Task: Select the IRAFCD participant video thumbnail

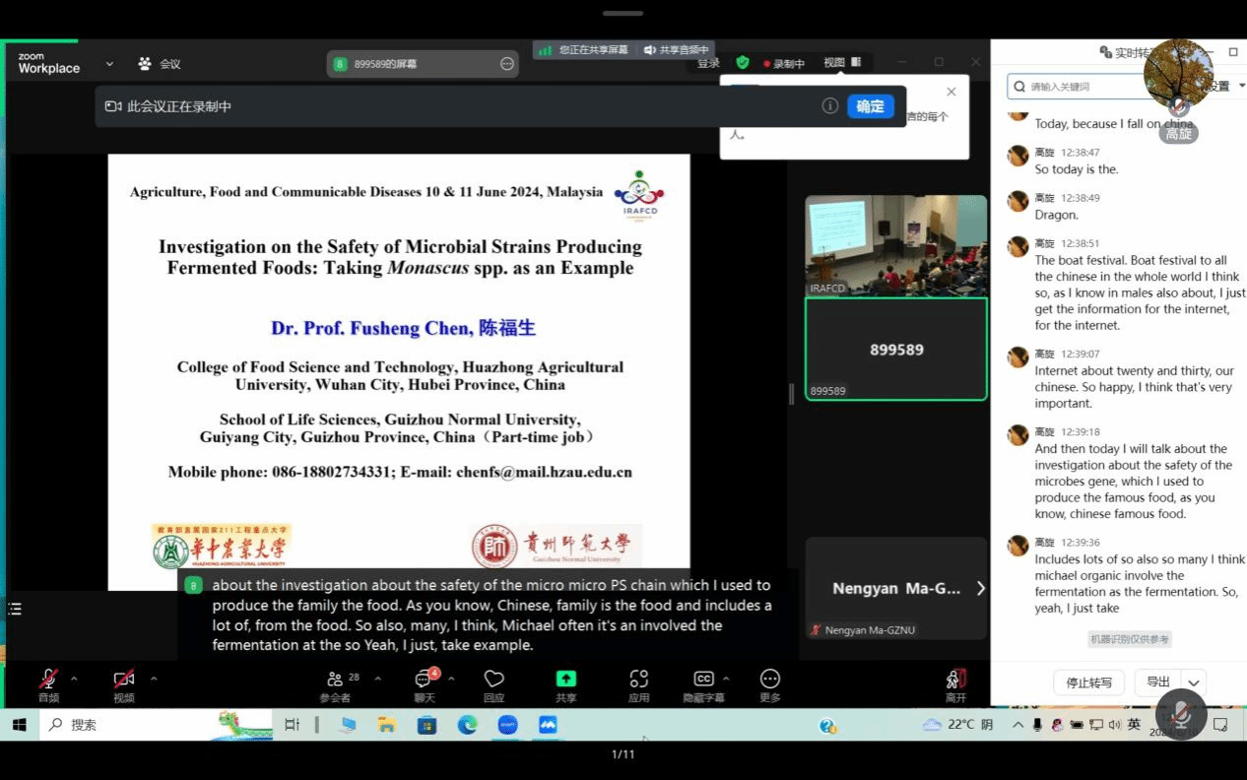Action: point(895,245)
